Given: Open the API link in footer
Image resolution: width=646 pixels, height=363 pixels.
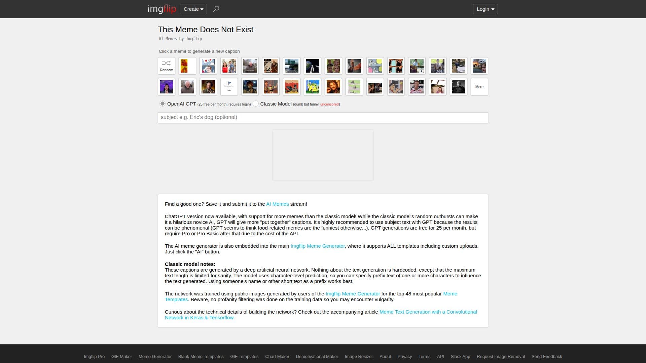Looking at the screenshot, I should point(440,357).
